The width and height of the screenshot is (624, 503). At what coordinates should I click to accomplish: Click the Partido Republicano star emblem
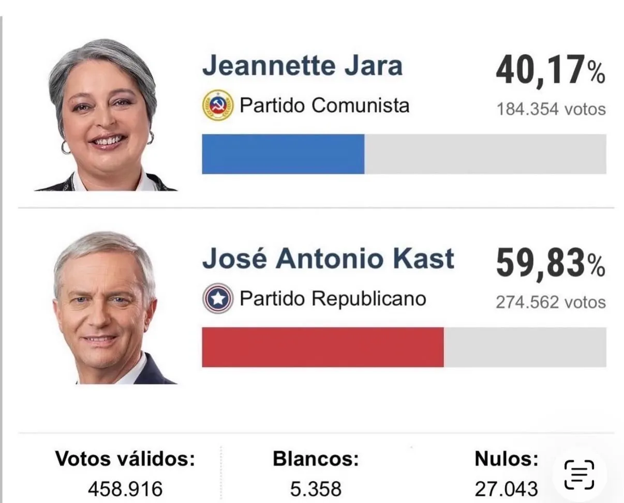(x=219, y=298)
